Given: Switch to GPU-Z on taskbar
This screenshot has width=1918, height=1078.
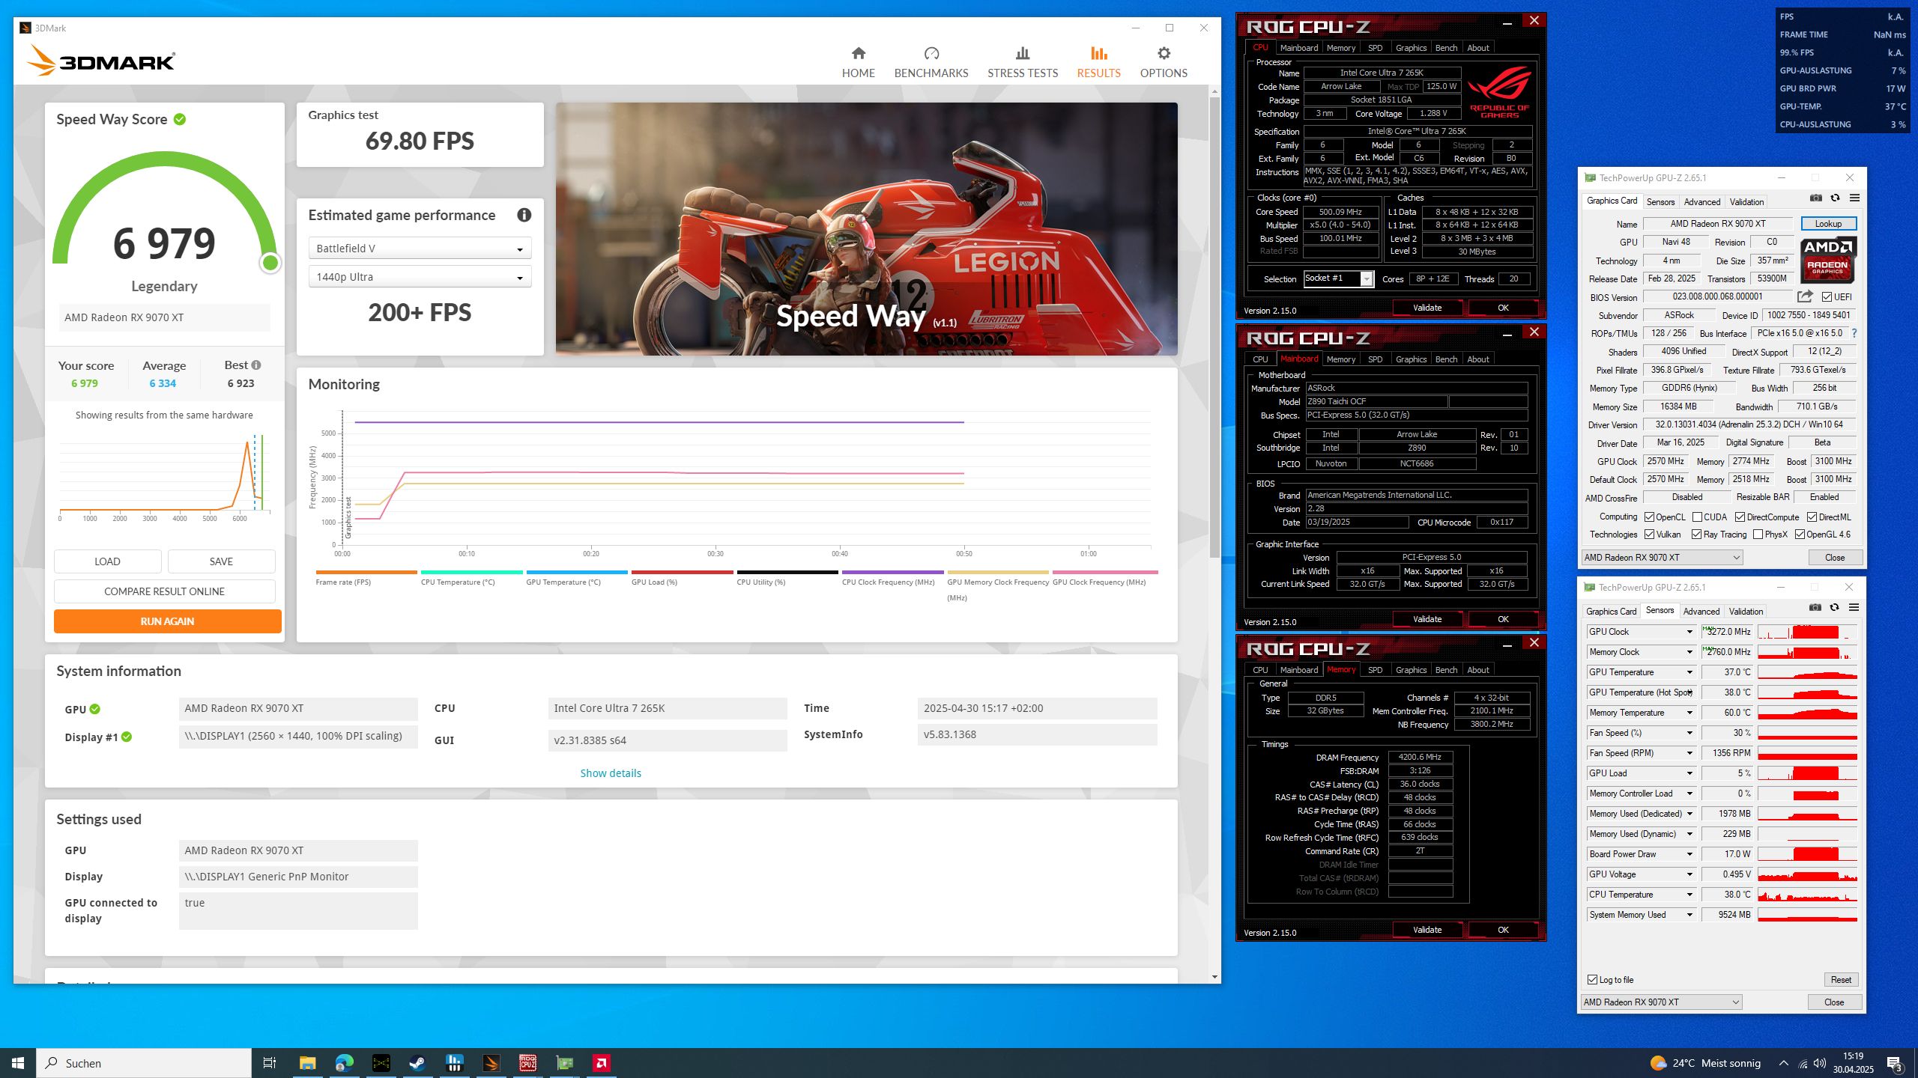Looking at the screenshot, I should [564, 1063].
